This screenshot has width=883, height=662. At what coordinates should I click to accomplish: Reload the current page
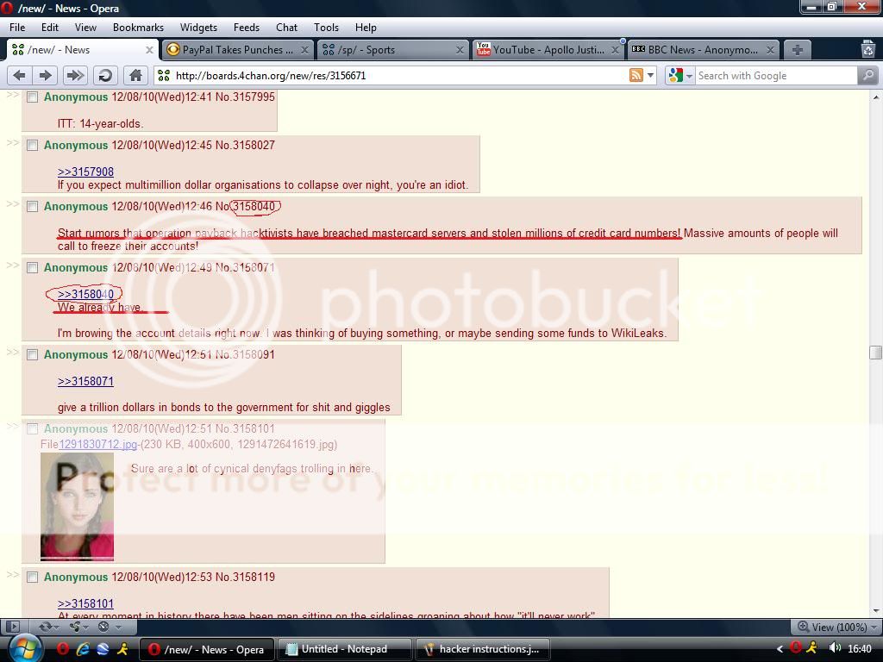click(x=105, y=76)
